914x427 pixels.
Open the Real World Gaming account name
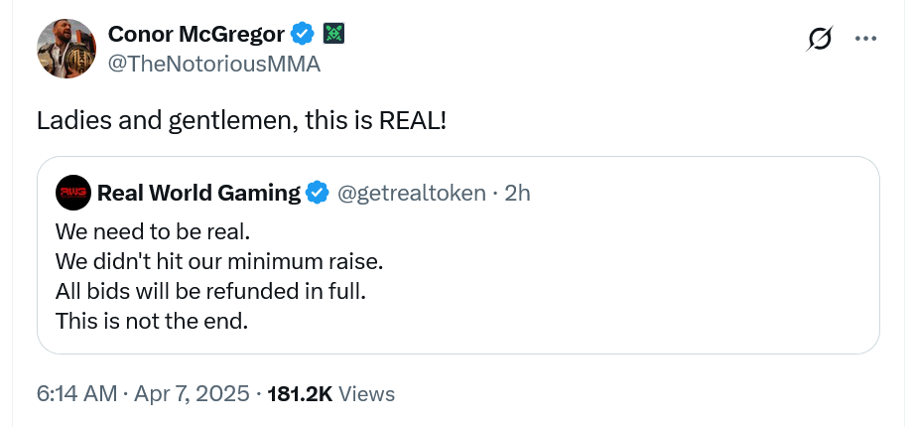point(198,193)
